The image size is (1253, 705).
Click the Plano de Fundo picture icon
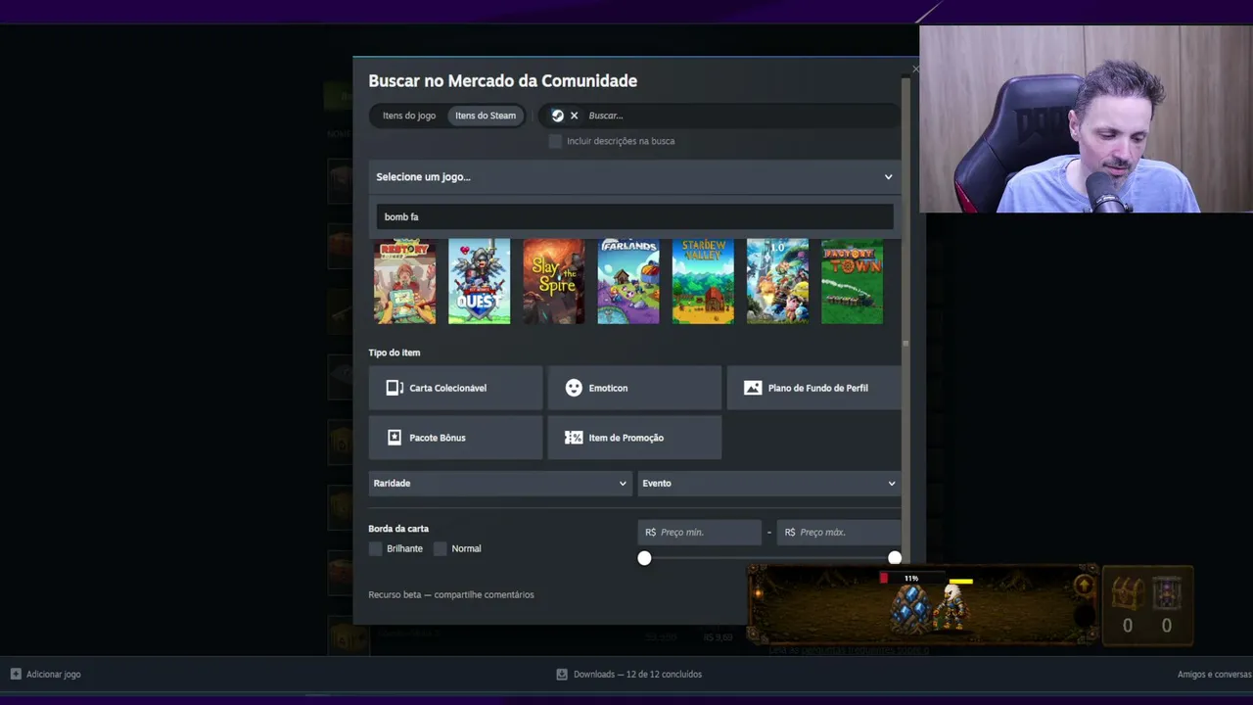click(753, 388)
